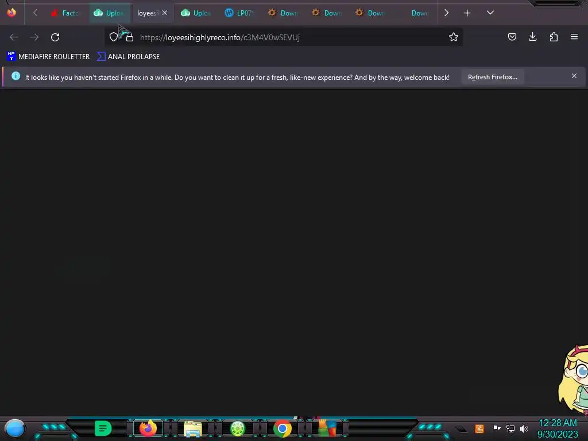Screen dimensions: 588x441
Task: Switch to third Down tab
Action: tap(371, 13)
